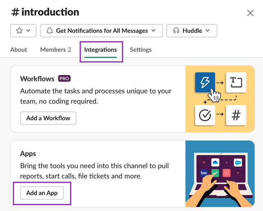The height and width of the screenshot is (211, 263).
Task: Click the hash symbol icon in workflow illustration
Action: coord(236,116)
